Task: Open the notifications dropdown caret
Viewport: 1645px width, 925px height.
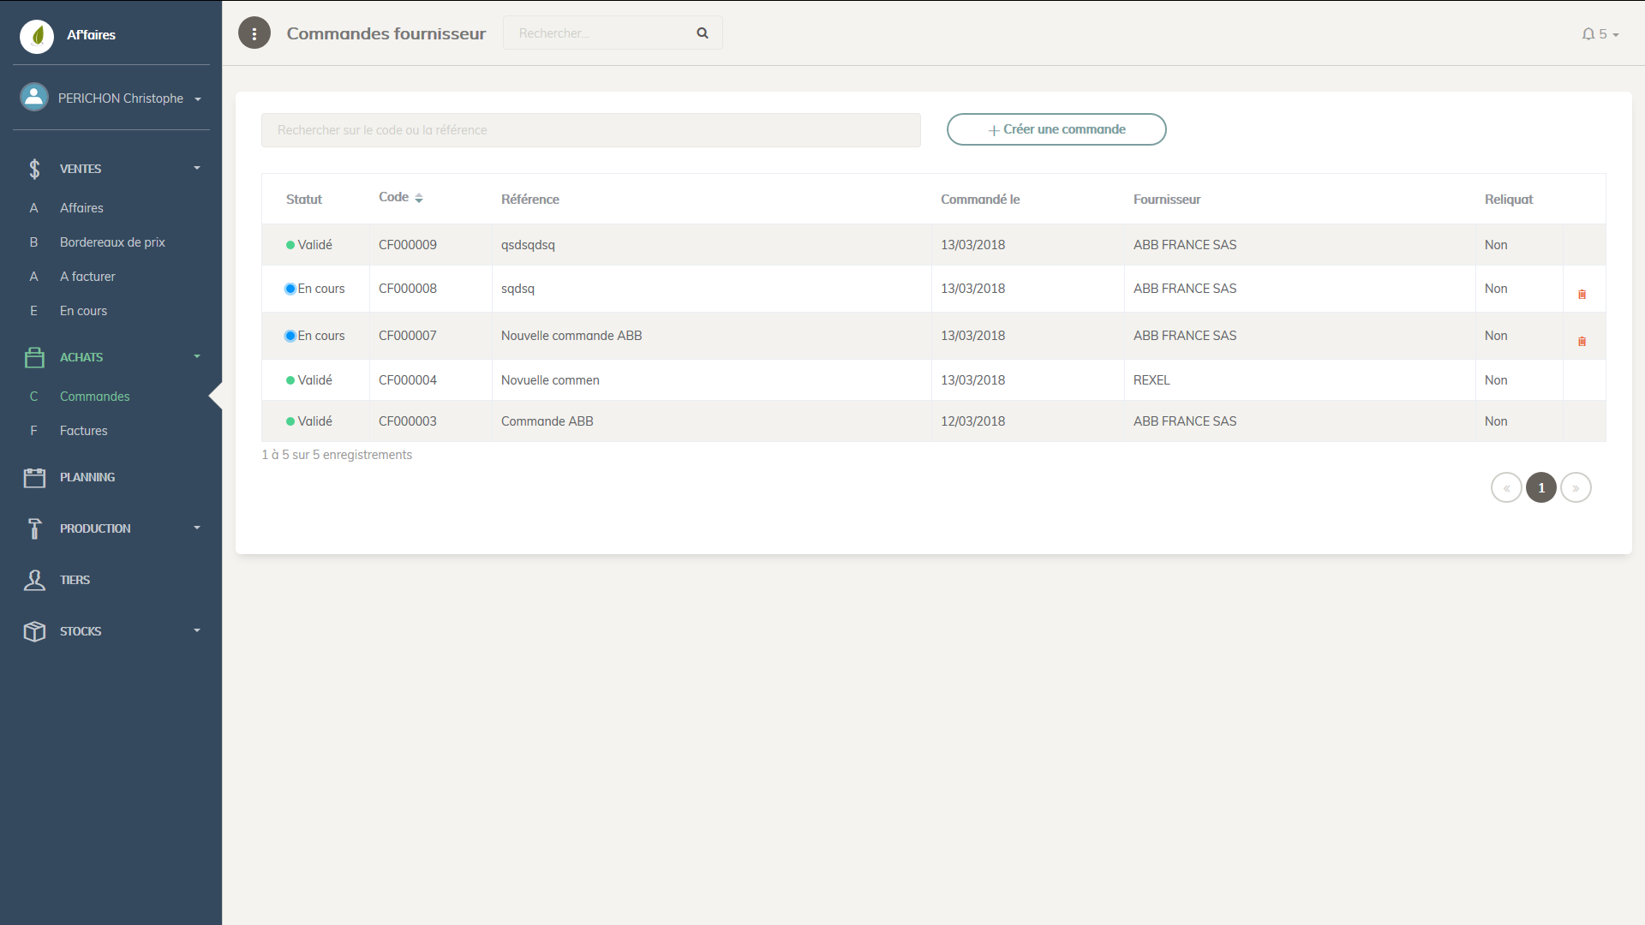Action: pos(1616,35)
